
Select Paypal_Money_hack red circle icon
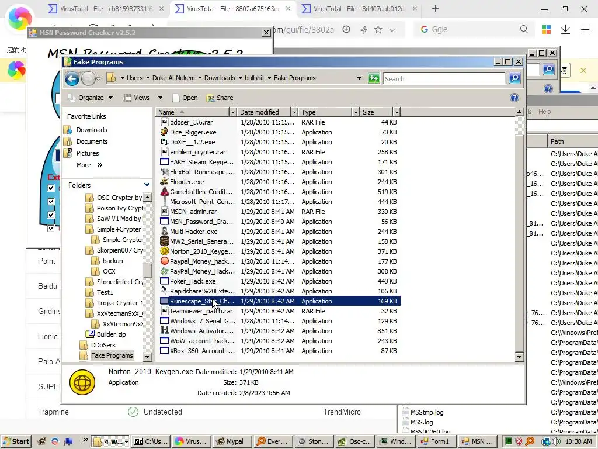(164, 261)
